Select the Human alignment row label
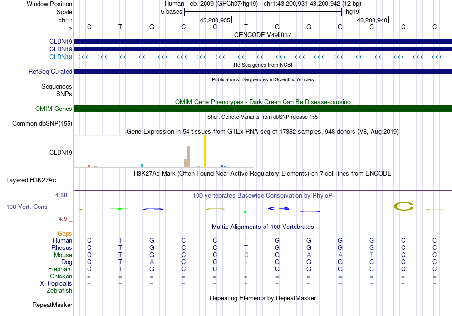452x316 pixels. pyautogui.click(x=62, y=240)
